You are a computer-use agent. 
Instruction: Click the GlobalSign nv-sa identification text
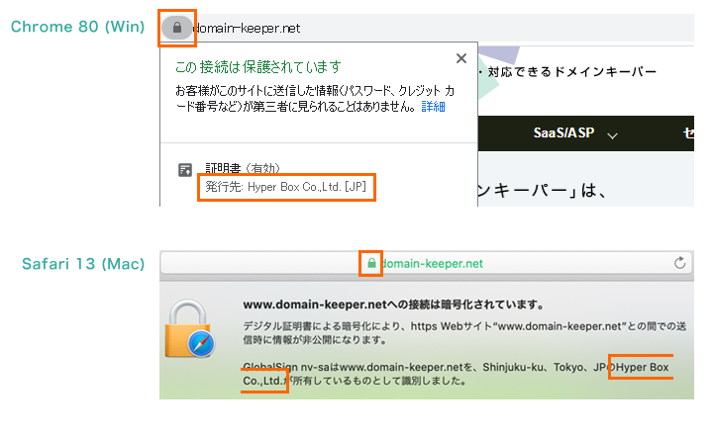456,374
